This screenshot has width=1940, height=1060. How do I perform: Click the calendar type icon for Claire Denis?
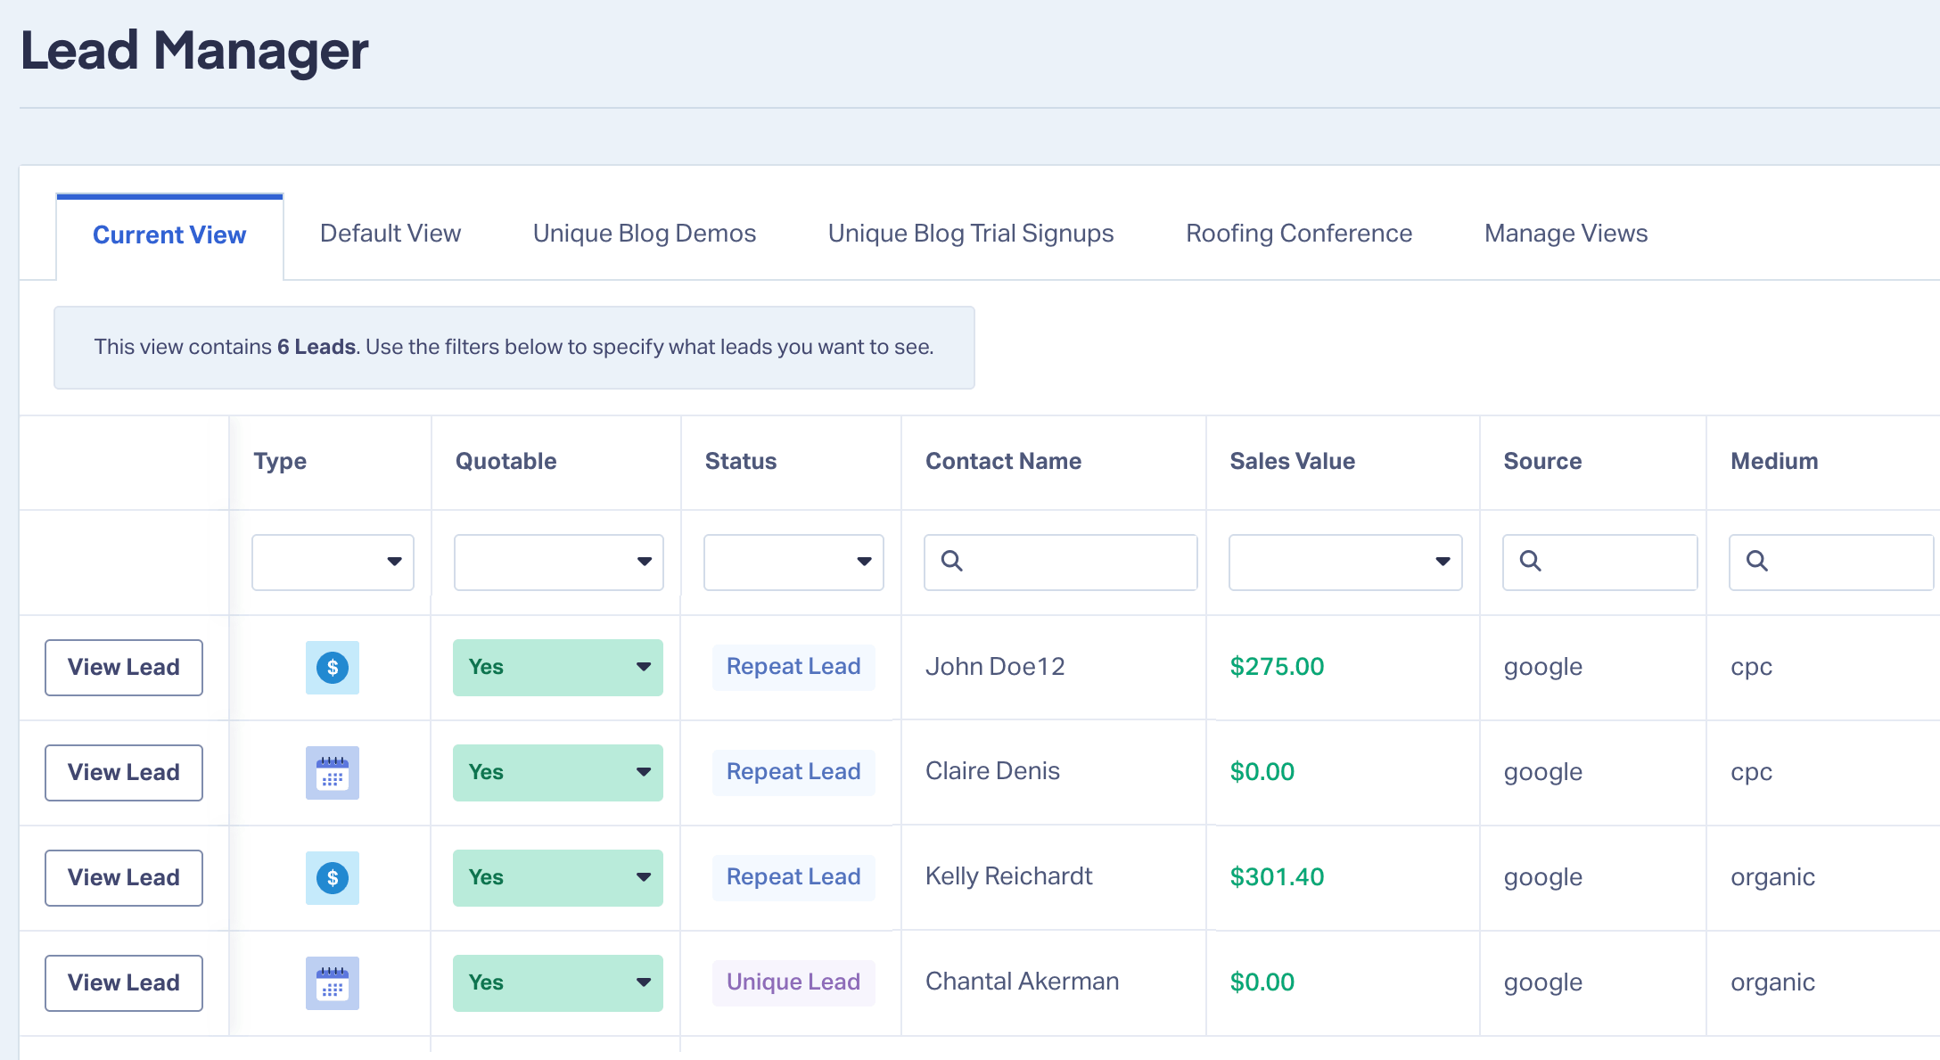pos(332,772)
